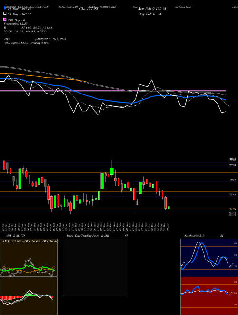Click the 'CL: 157.03' closing price label
The width and height of the screenshot is (238, 315).
click(89, 9)
